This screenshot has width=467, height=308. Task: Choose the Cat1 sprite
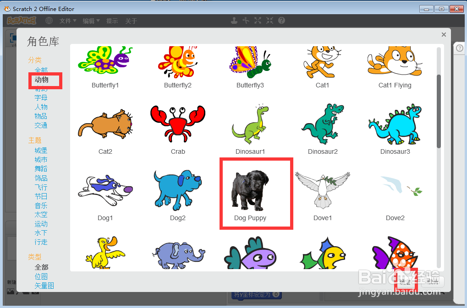(323, 68)
